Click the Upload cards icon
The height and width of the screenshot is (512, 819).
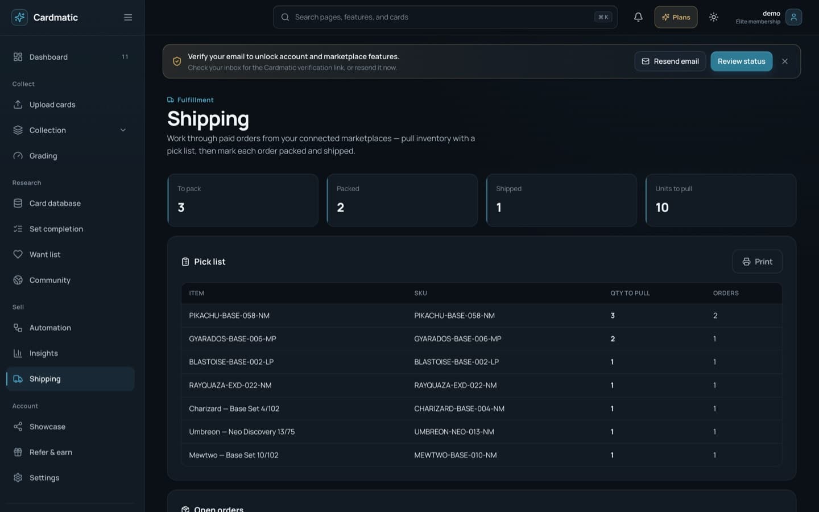coord(18,105)
